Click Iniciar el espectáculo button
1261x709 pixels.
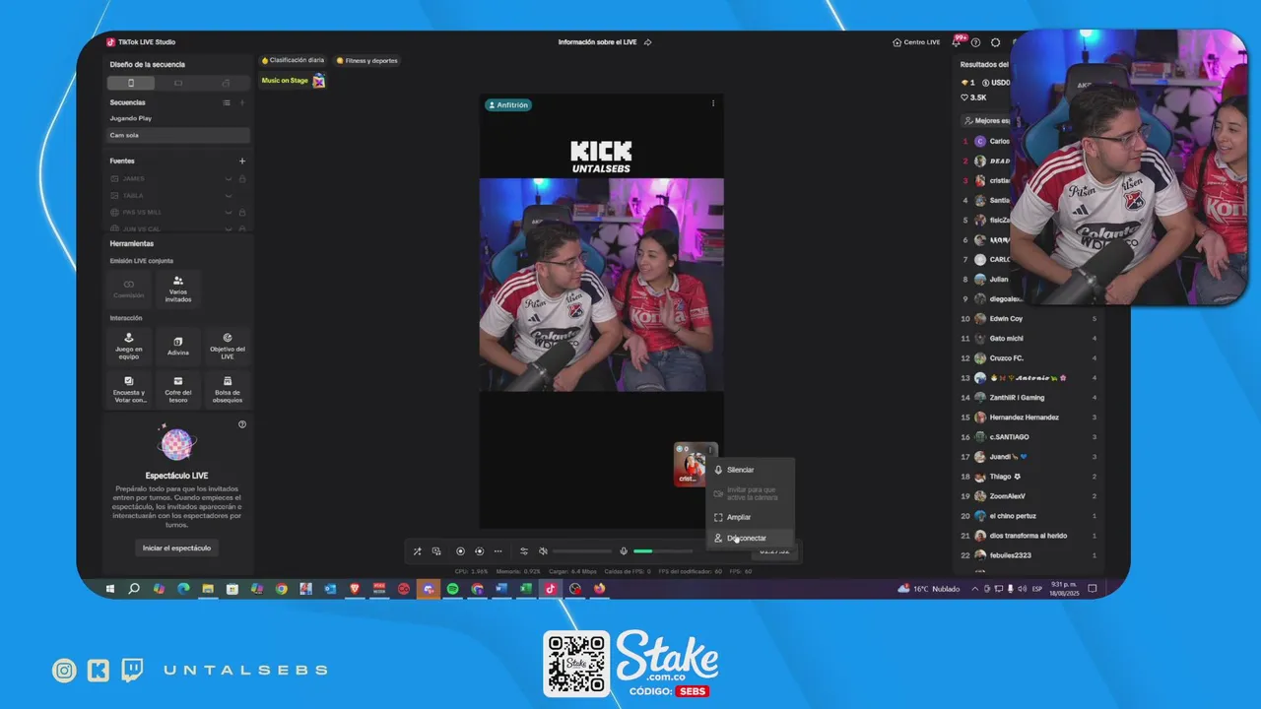[x=176, y=548]
